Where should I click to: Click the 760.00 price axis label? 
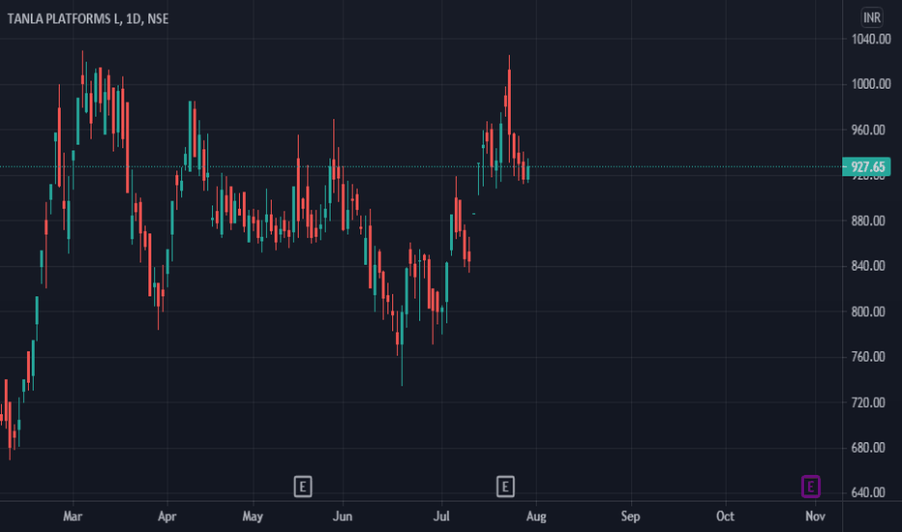click(868, 357)
